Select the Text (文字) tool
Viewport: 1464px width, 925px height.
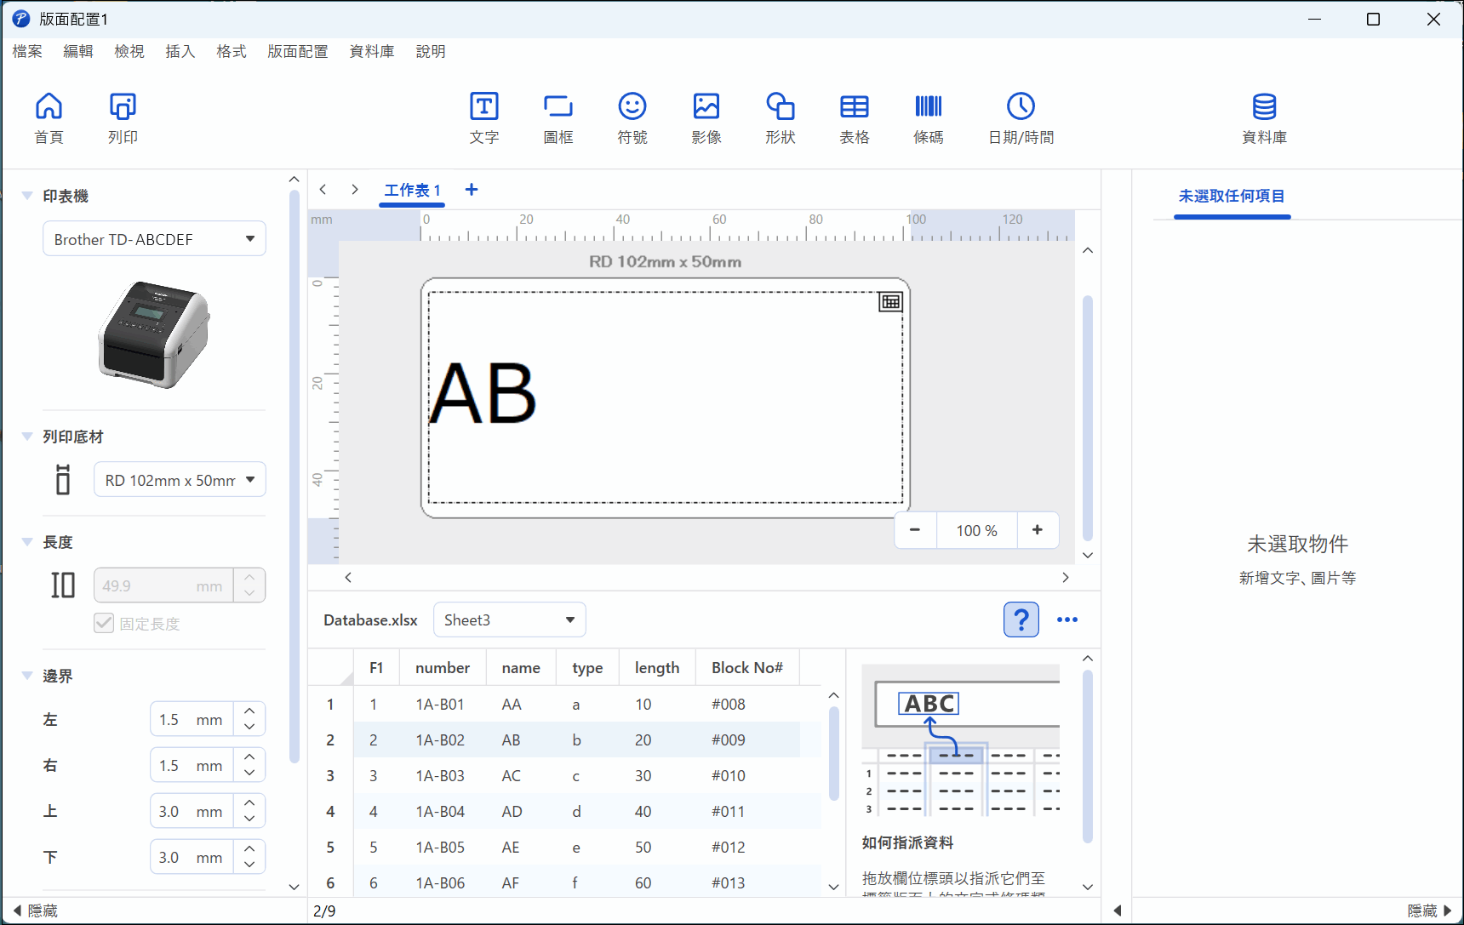pyautogui.click(x=483, y=117)
